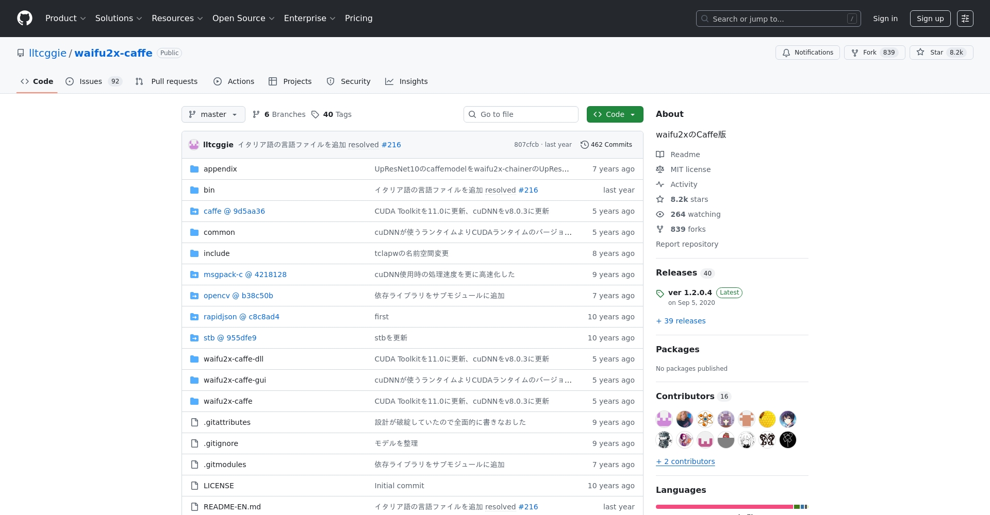990x515 pixels.
Task: Switch to the Insights tab
Action: pyautogui.click(x=406, y=81)
